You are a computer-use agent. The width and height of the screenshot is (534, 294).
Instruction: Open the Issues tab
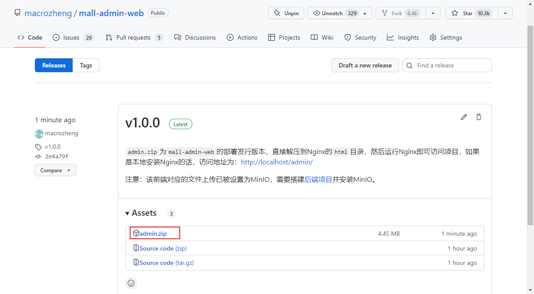point(74,37)
